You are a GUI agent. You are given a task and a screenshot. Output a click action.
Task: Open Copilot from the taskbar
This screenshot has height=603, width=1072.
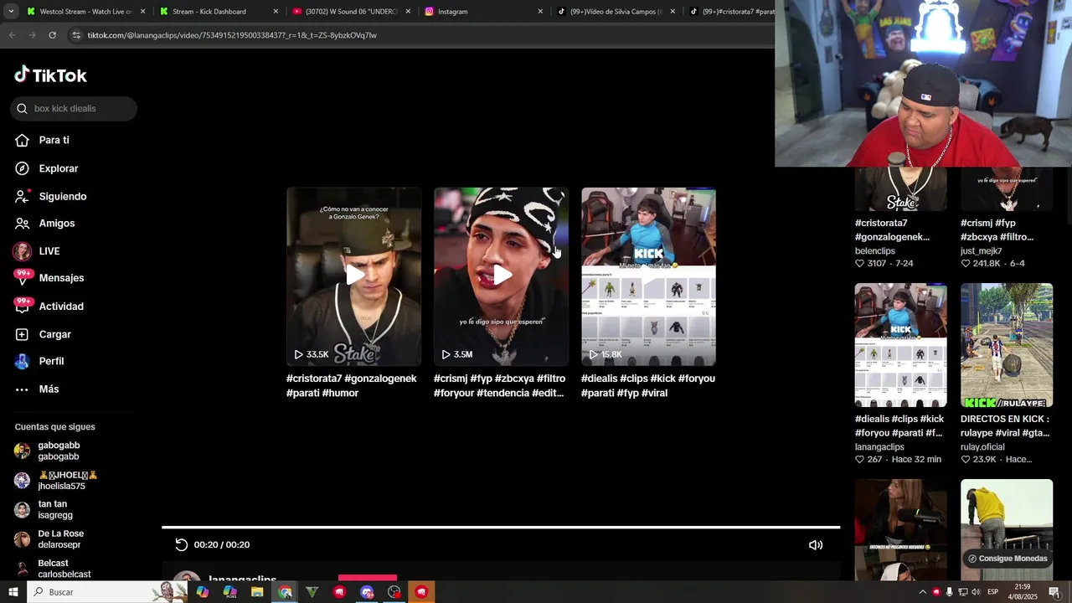[x=202, y=592]
